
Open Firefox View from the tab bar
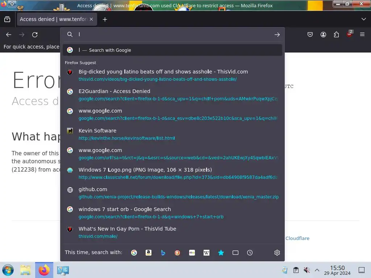click(7, 20)
